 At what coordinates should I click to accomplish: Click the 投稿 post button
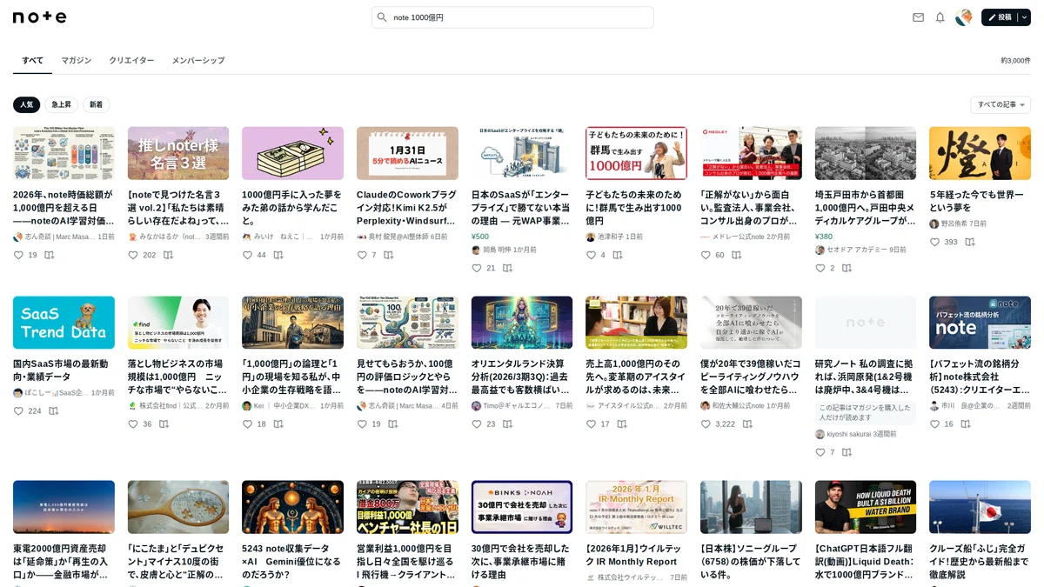pyautogui.click(x=999, y=17)
